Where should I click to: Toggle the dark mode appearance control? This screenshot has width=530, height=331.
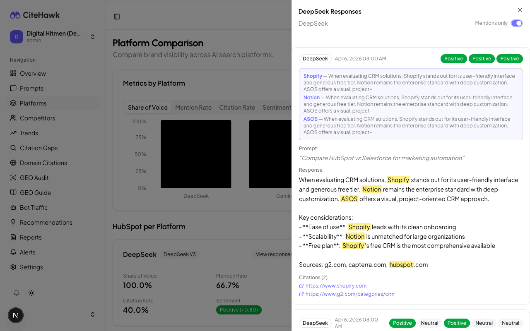31,293
